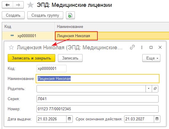Expand the Родитель dropdown arrow
The height and width of the screenshot is (129, 169).
click(x=149, y=89)
